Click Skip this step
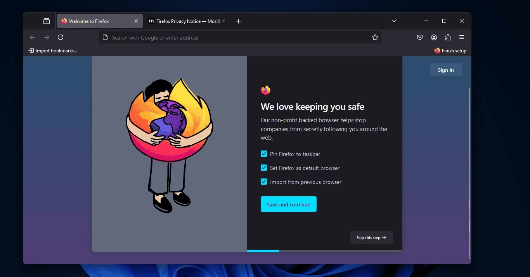Viewport: 530px width, 277px height. pos(371,237)
